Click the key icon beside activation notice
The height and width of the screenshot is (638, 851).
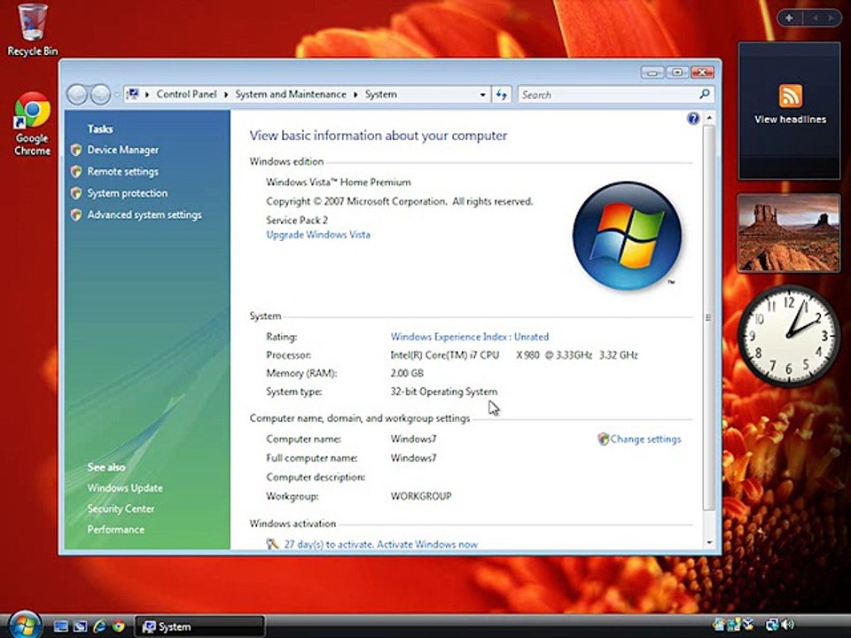click(x=272, y=543)
